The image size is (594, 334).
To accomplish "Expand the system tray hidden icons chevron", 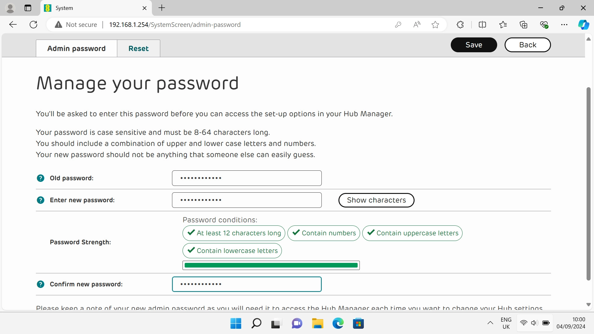I will tap(490, 323).
